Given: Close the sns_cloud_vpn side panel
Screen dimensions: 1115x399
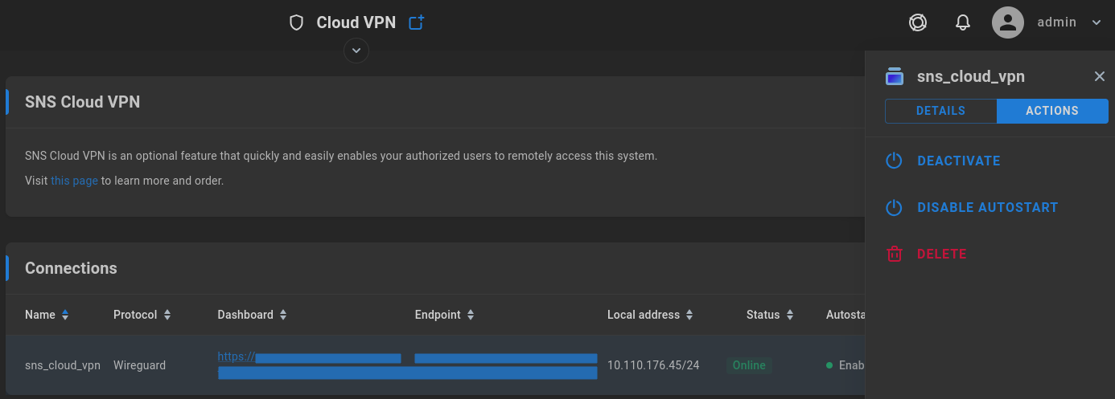Looking at the screenshot, I should click(x=1100, y=76).
